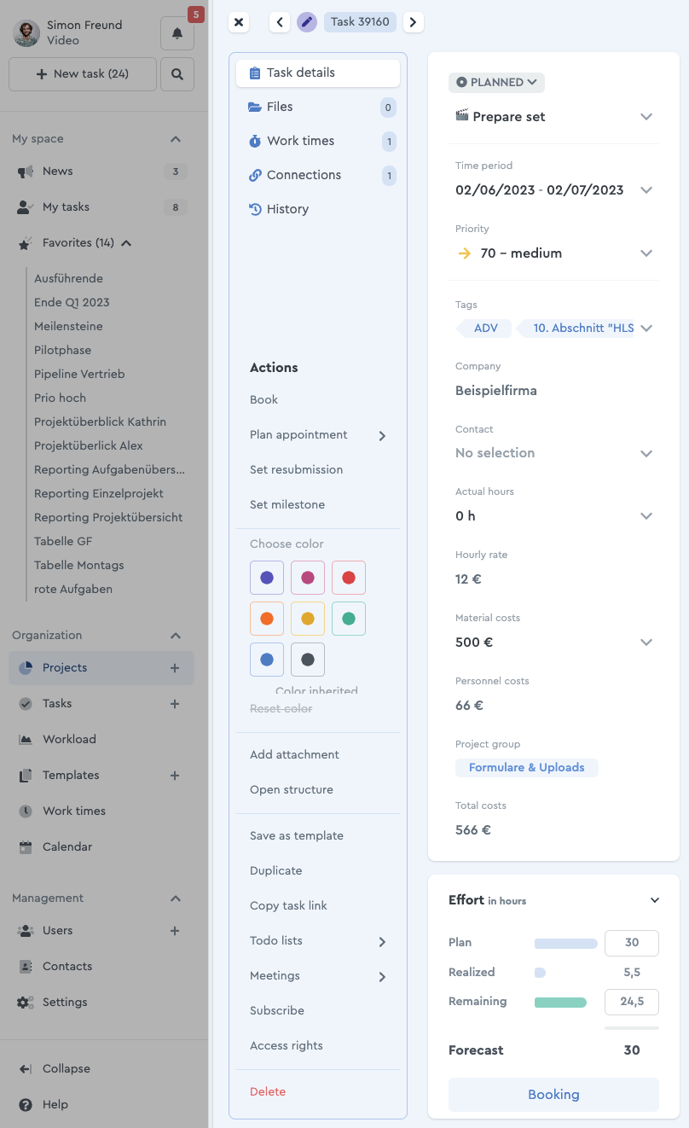Collapse the My space section

(176, 139)
